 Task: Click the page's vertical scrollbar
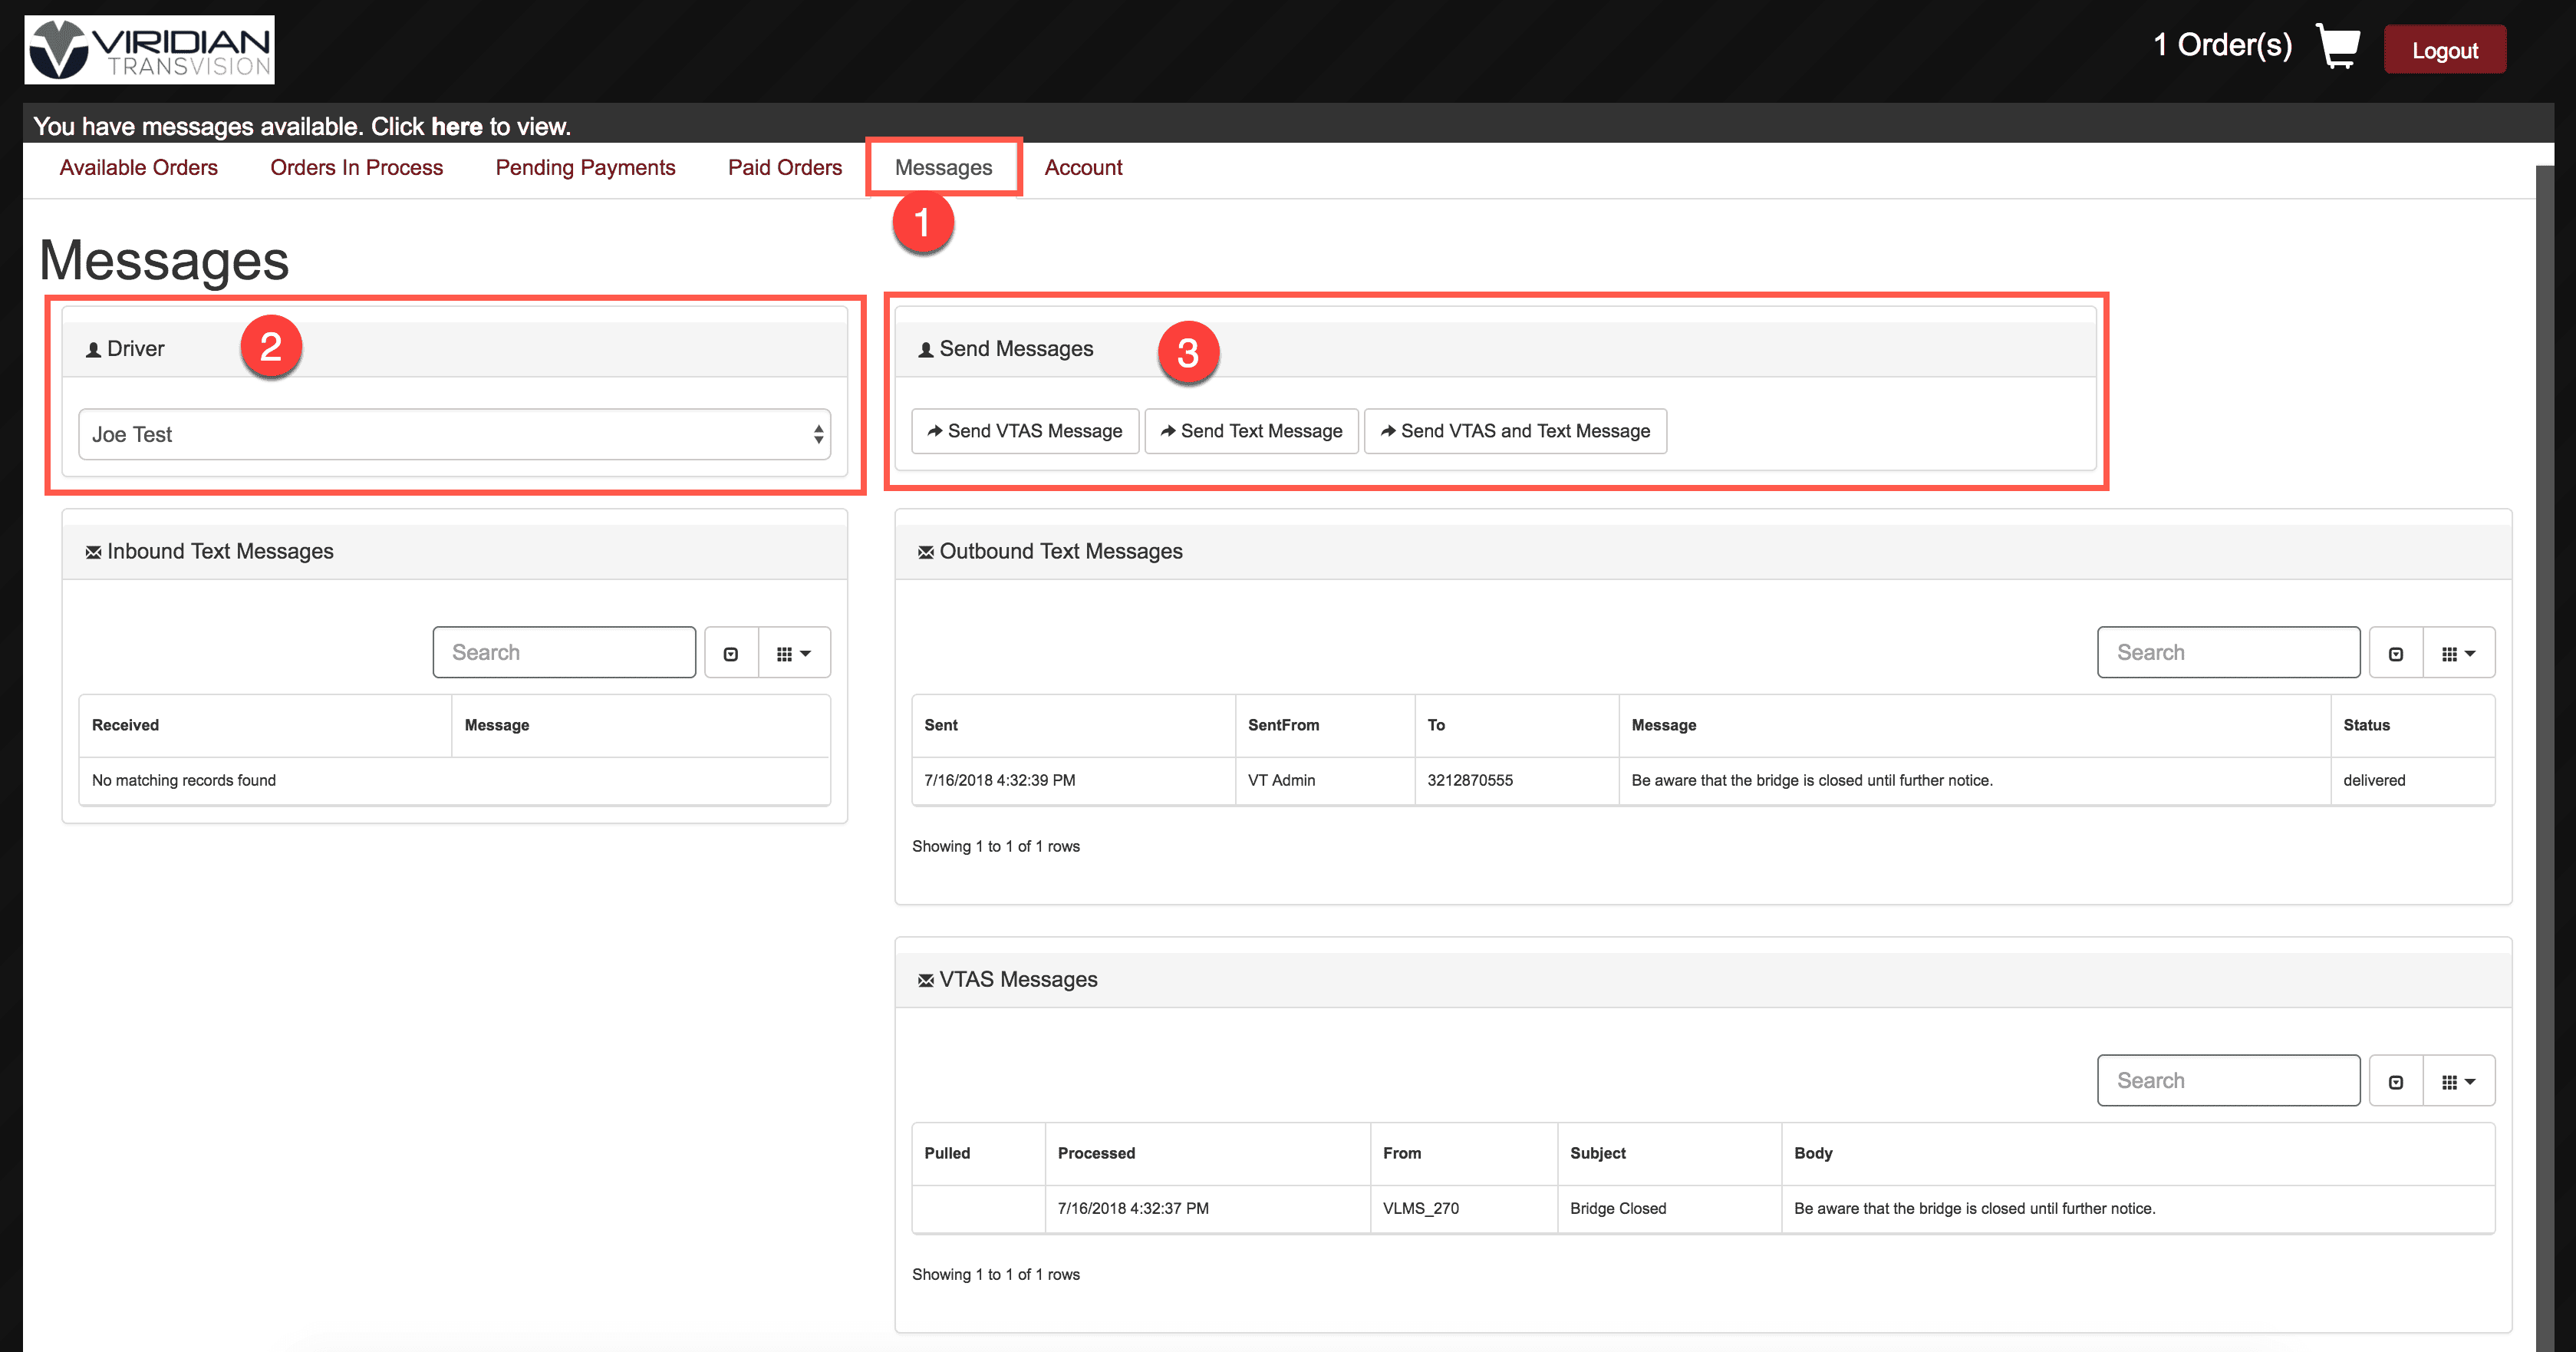(2544, 700)
